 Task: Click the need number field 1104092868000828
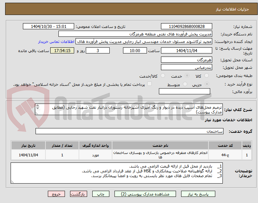(187, 27)
